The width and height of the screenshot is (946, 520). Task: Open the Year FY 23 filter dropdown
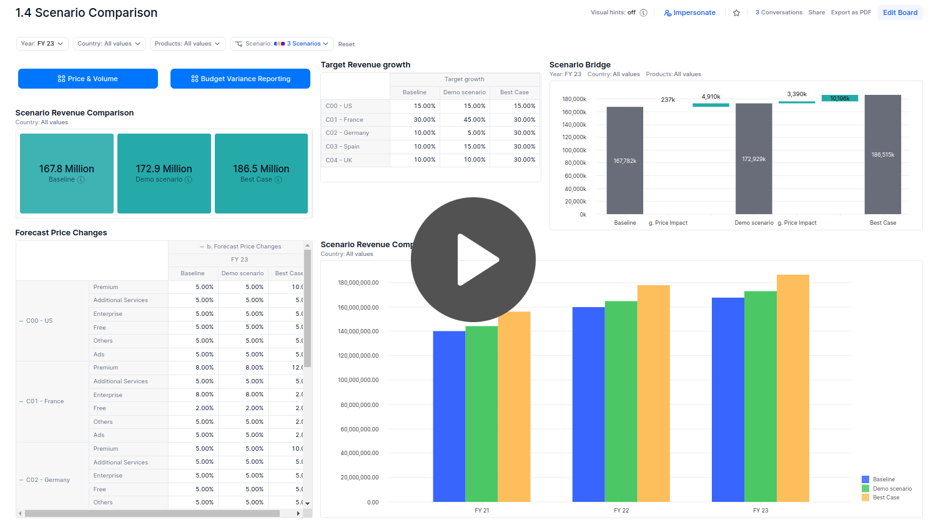tap(42, 44)
